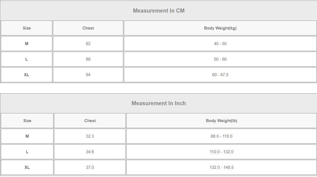
Task: Select size M in the CM table
Action: pyautogui.click(x=27, y=44)
